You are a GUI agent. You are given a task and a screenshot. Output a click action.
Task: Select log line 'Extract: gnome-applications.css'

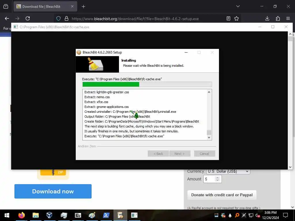pyautogui.click(x=107, y=107)
